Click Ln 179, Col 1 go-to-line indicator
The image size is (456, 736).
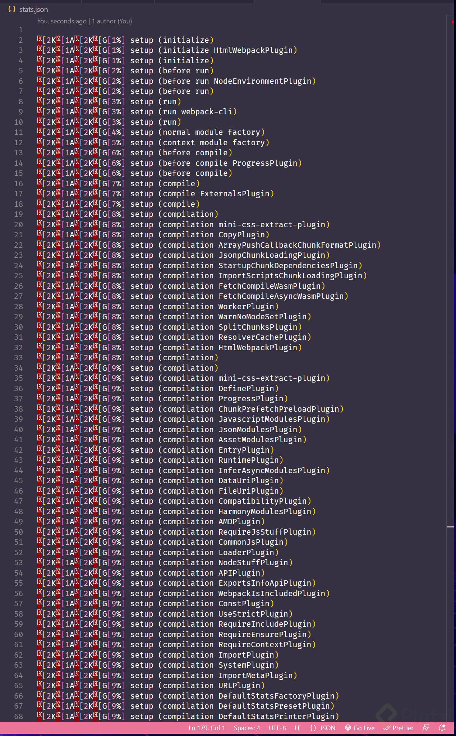[x=207, y=728]
